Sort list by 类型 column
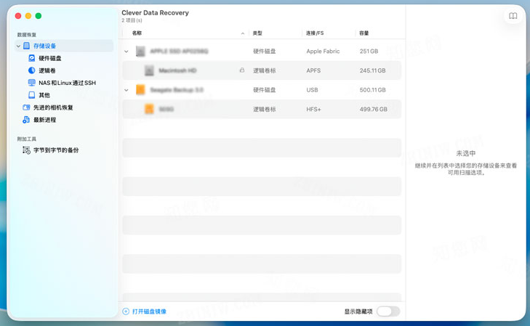This screenshot has width=530, height=326. click(257, 33)
